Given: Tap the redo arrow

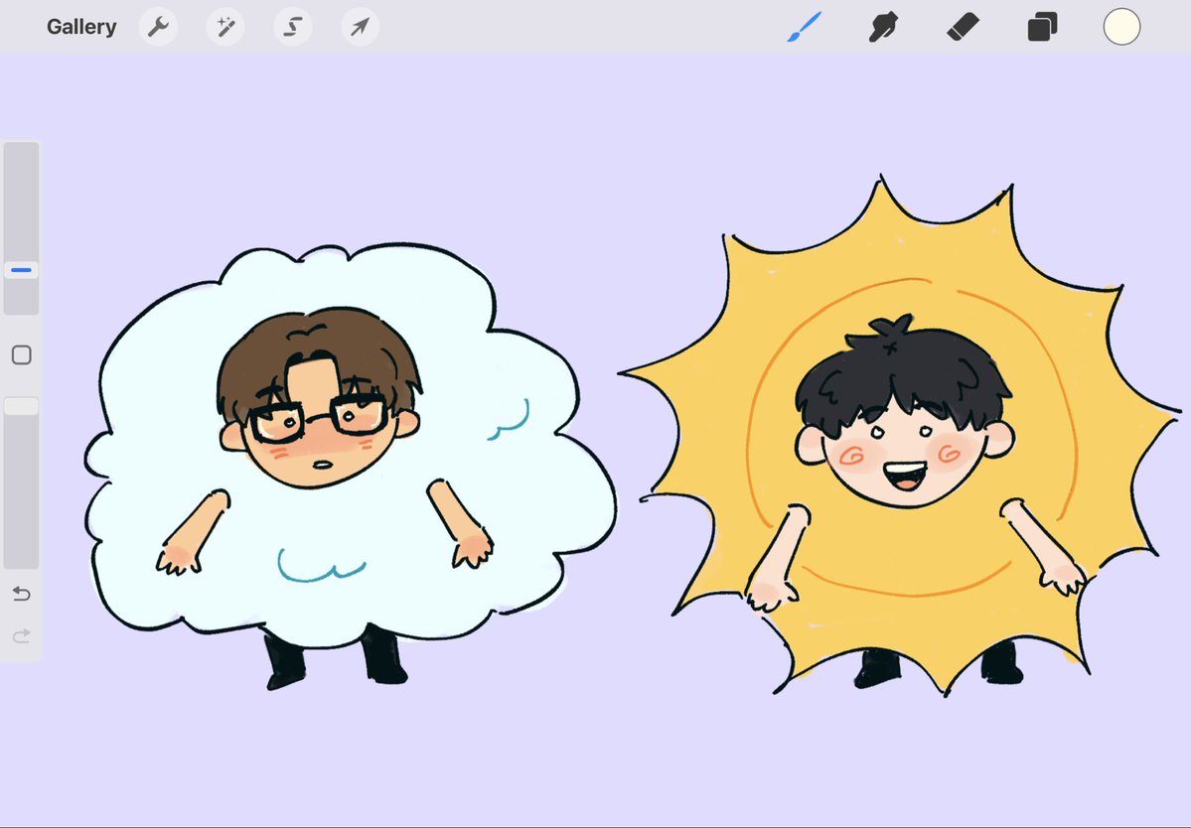Looking at the screenshot, I should coord(21,635).
